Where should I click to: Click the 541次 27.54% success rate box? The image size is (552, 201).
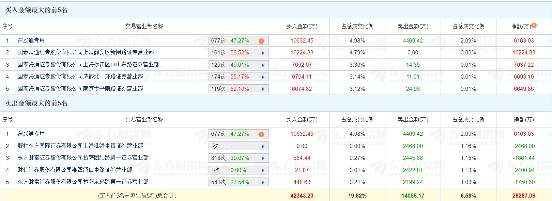(x=239, y=182)
